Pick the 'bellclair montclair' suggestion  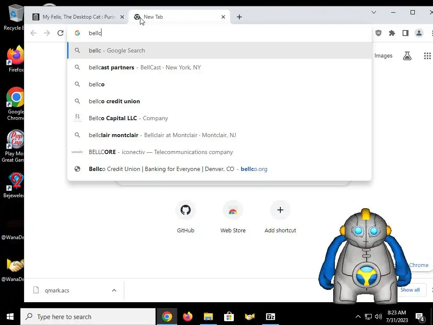[x=219, y=135]
